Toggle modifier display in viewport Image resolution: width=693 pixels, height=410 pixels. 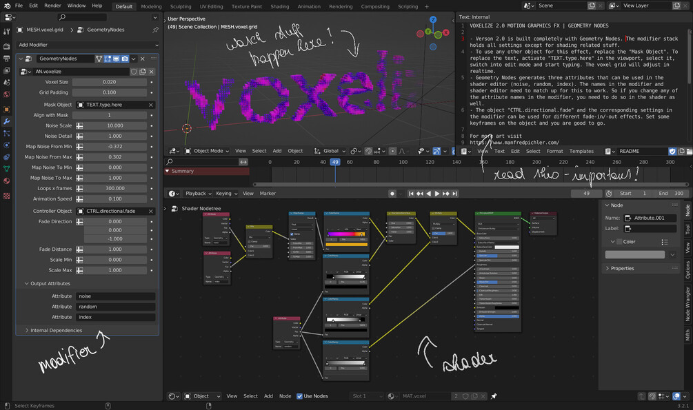coord(117,59)
